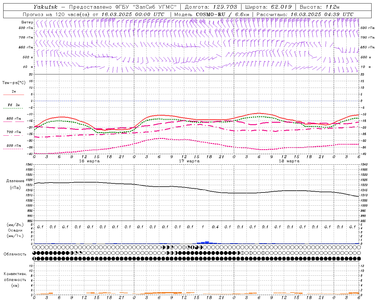Screen dimensions: 376x300
Task: Click the (мм/1ч.) precipitation unit label
Action: click(15, 236)
